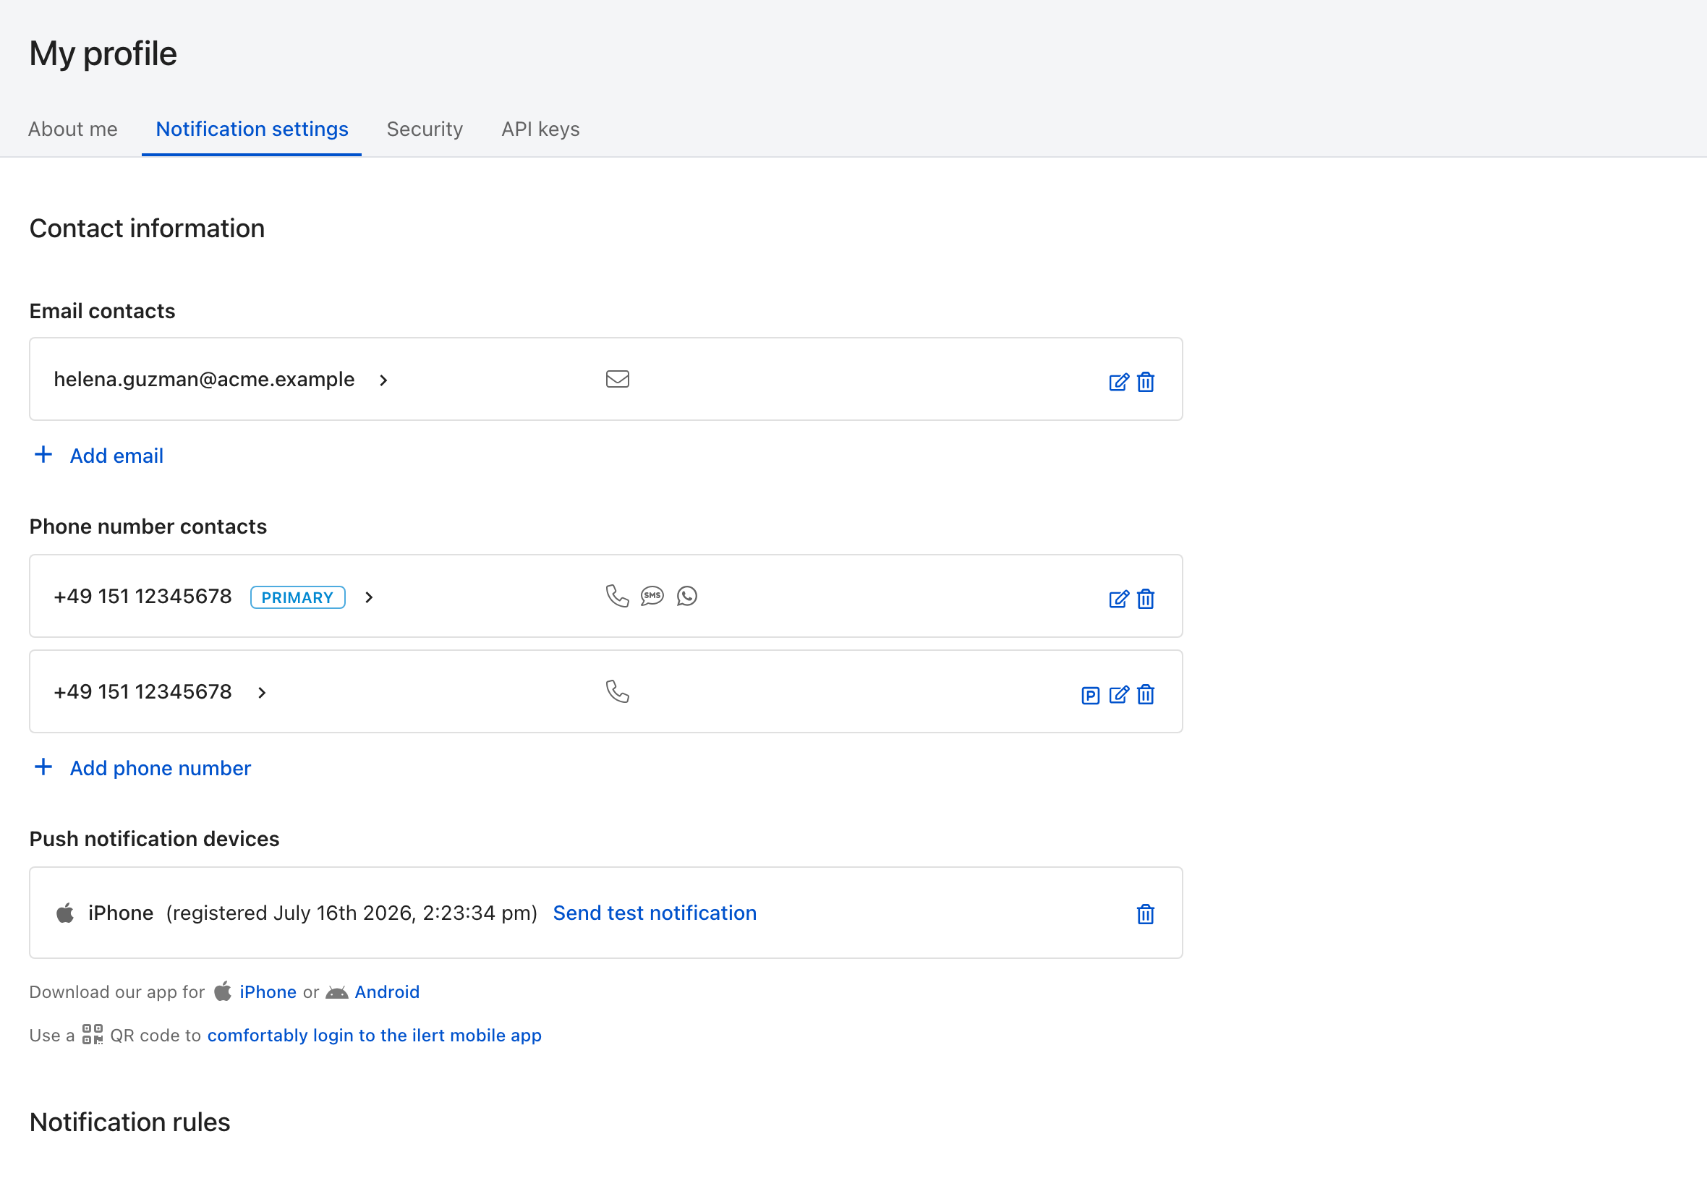Open the API keys tab
This screenshot has width=1707, height=1186.
click(x=540, y=129)
